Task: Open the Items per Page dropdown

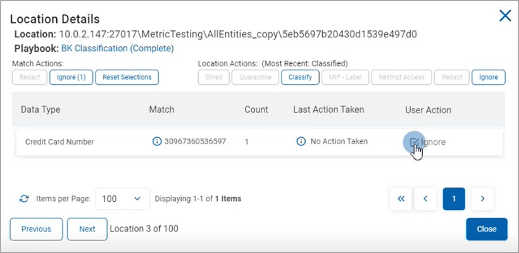Action: [122, 199]
